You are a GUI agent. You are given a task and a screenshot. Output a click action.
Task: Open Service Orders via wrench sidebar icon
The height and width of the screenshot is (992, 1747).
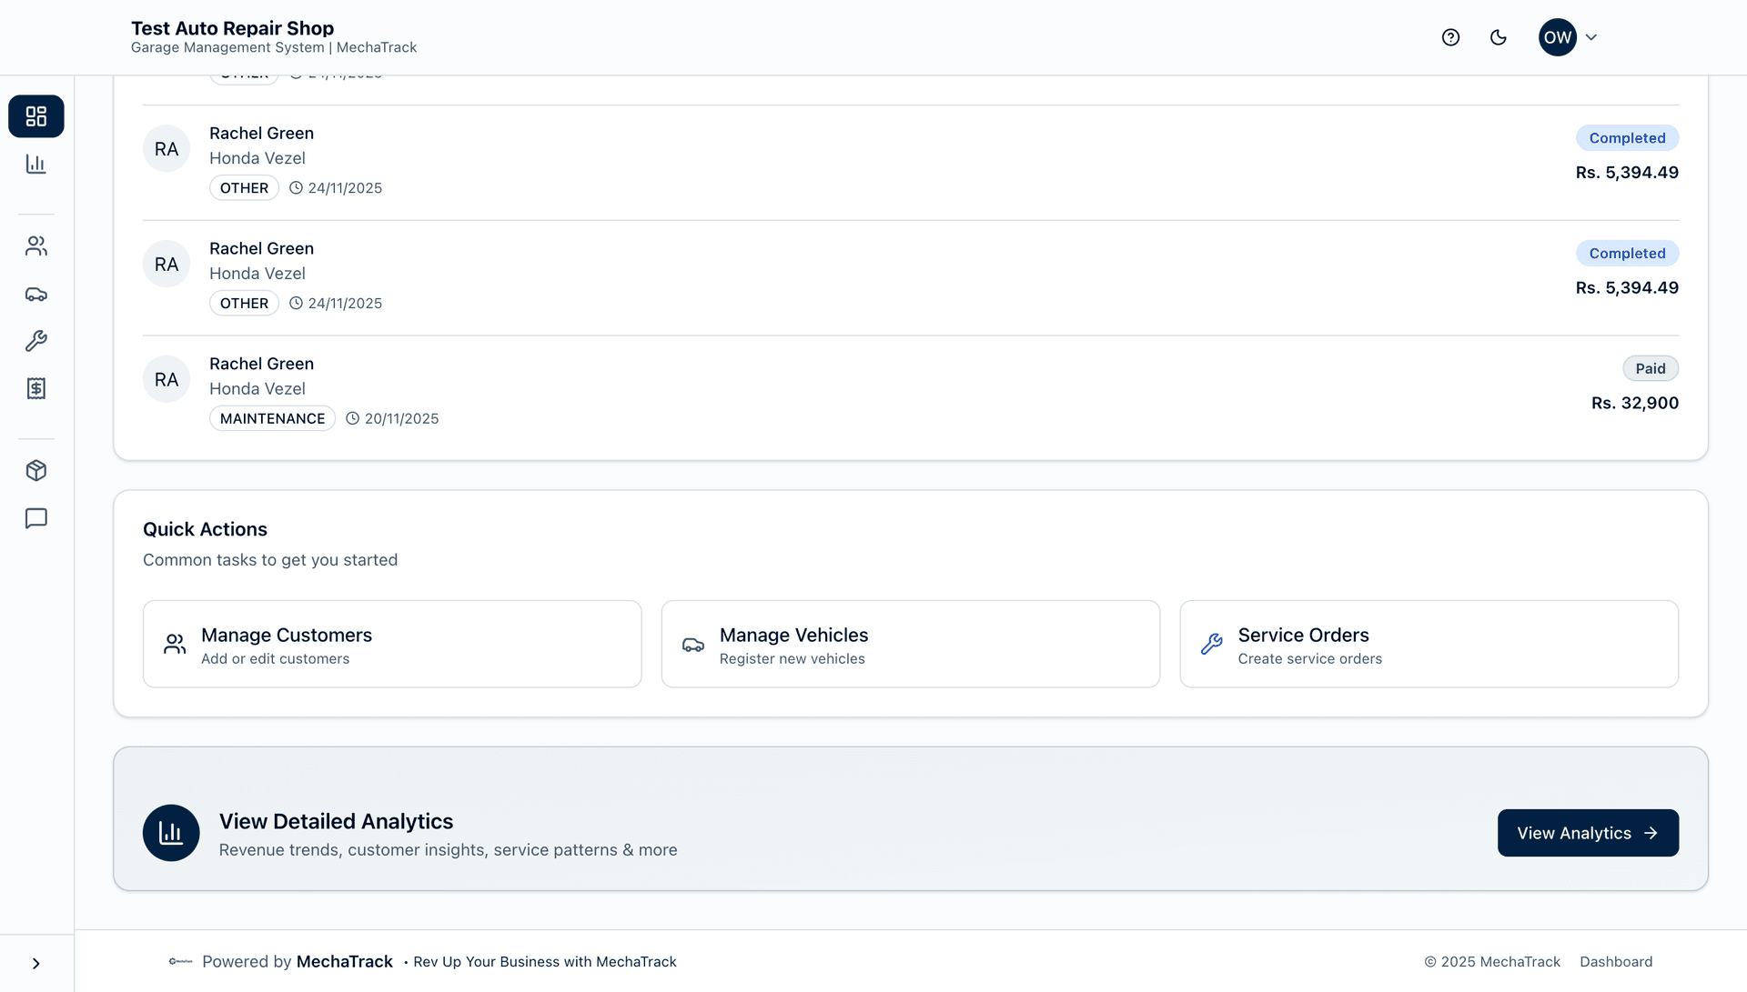[x=36, y=341]
